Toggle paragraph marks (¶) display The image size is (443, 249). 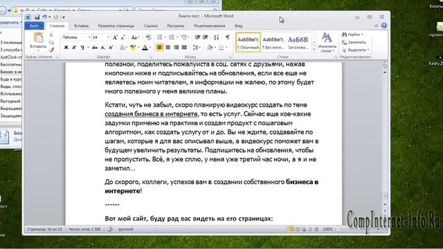coord(228,37)
